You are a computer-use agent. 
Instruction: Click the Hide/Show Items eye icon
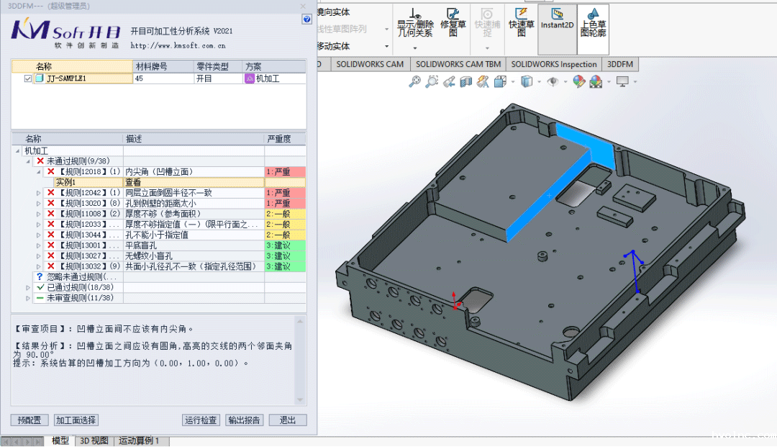coord(553,82)
